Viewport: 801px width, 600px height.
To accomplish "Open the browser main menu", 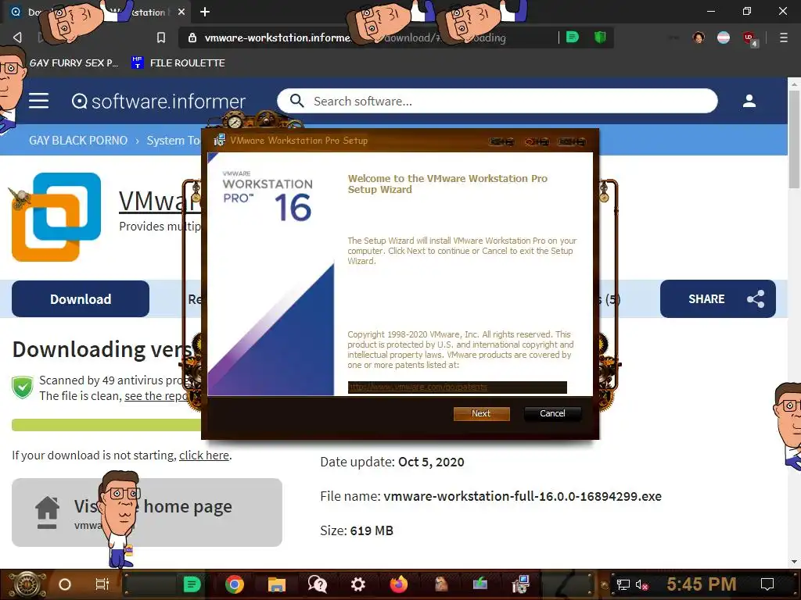I will point(784,37).
